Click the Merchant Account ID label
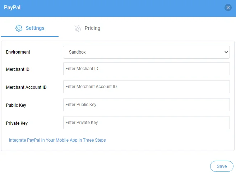 point(26,87)
